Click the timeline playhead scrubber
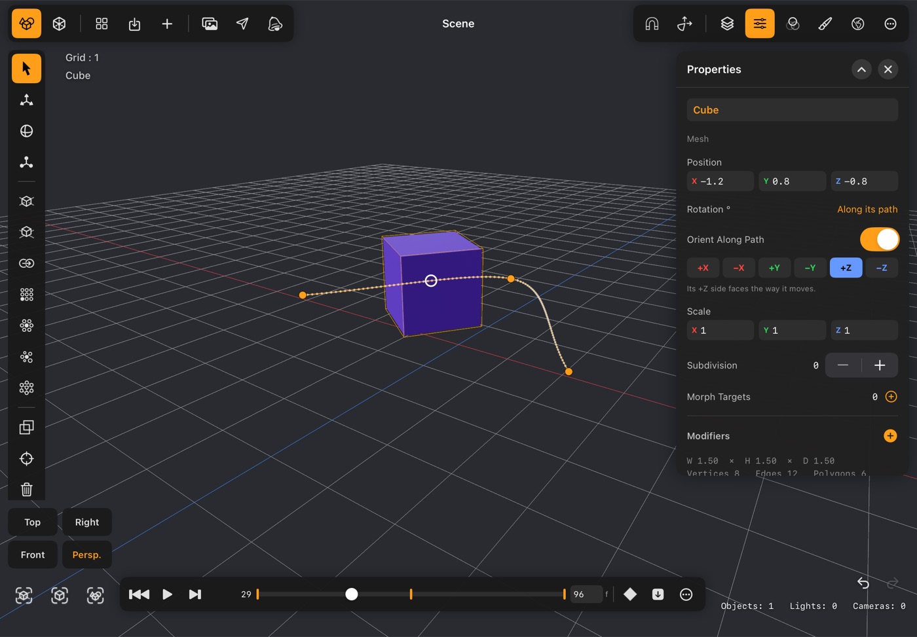Image resolution: width=917 pixels, height=637 pixels. click(x=352, y=594)
